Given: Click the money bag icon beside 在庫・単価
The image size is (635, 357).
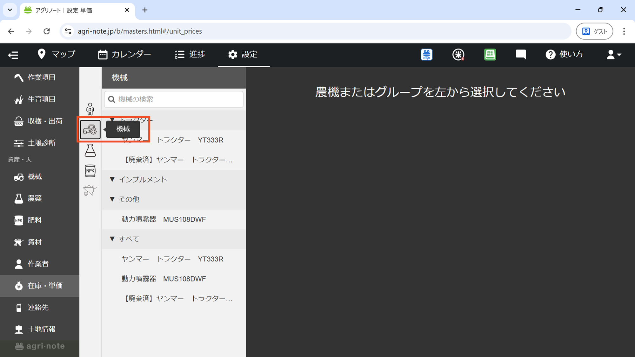Looking at the screenshot, I should click(19, 286).
